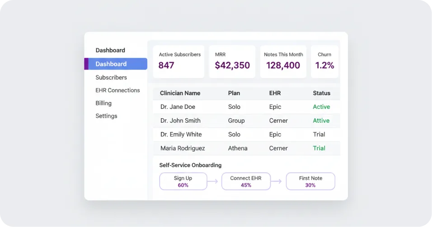The width and height of the screenshot is (432, 227).
Task: Open EHR Connections page
Action: tap(117, 90)
